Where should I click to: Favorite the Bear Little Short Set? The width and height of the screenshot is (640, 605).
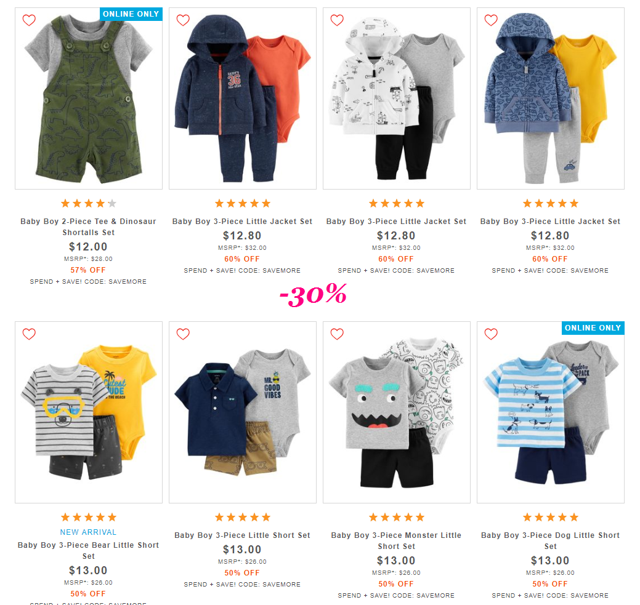[x=29, y=334]
